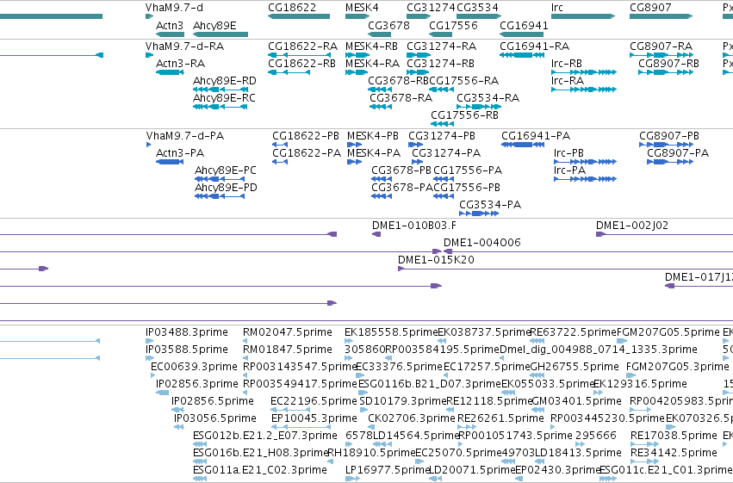Click the CG18622-PB protein label
The image size is (733, 483).
pyautogui.click(x=305, y=136)
